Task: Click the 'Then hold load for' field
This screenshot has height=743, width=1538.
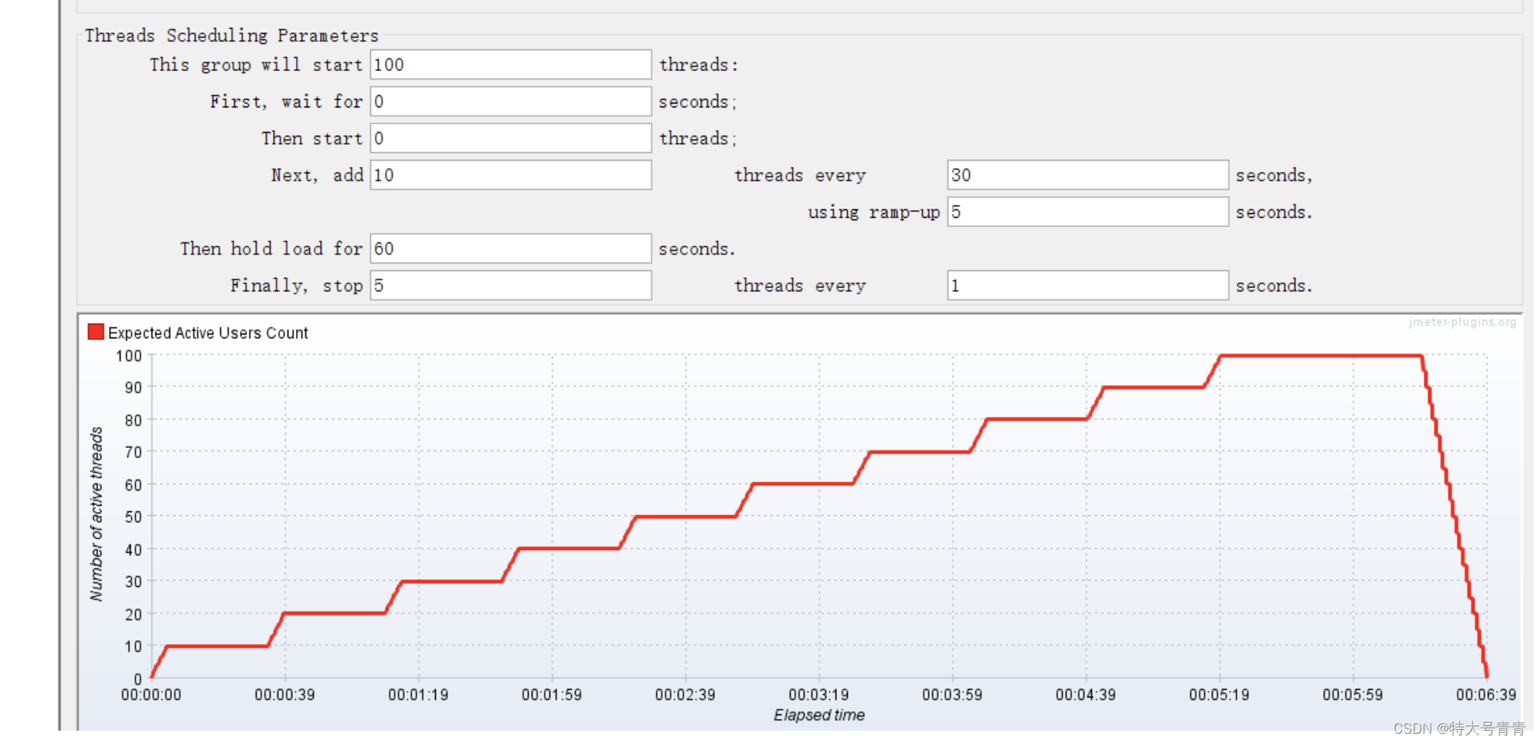Action: [x=511, y=249]
